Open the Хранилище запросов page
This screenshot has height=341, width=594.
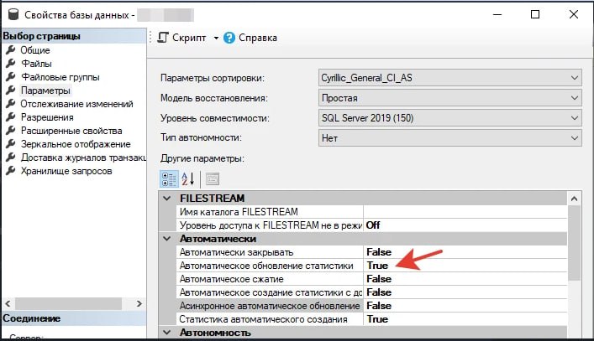click(x=66, y=171)
